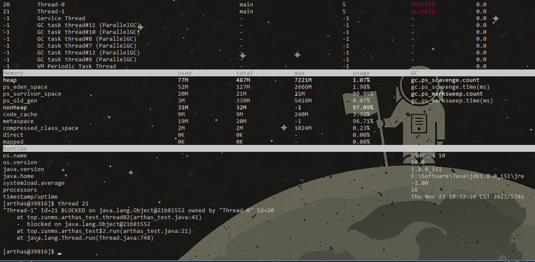The height and width of the screenshot is (262, 535).
Task: Click heap max value 7221M
Action: 303,80
